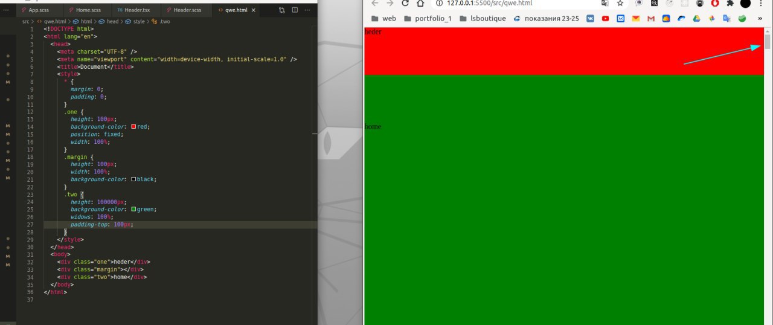
Task: Open the Gmail bookmark
Action: click(x=651, y=18)
